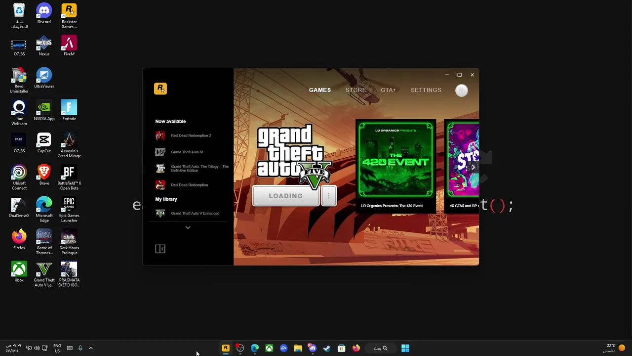Image resolution: width=632 pixels, height=356 pixels.
Task: Click the taskbar search box
Action: 380,348
